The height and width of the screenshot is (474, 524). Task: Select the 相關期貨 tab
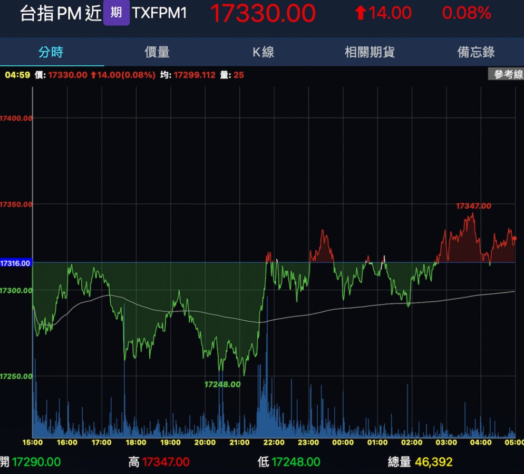370,52
